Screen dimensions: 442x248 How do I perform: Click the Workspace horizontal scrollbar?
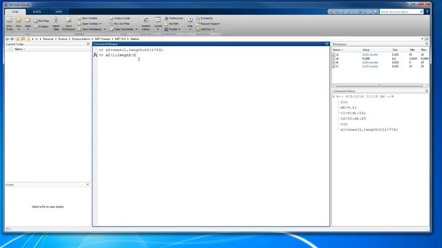click(x=379, y=85)
